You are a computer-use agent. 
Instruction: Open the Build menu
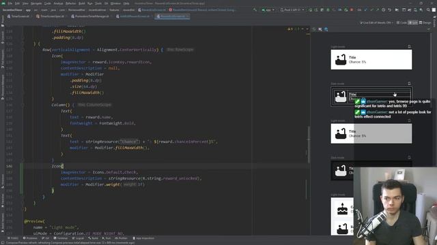[82, 3]
